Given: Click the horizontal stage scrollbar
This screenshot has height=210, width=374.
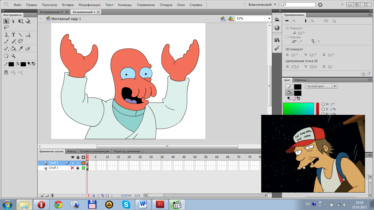Looking at the screenshot, I should (167, 146).
